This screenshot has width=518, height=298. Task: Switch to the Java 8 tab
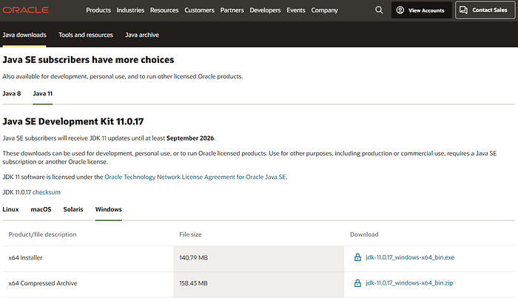point(12,94)
